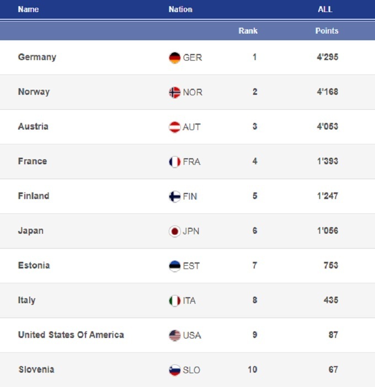Screen dimensions: 375x387
Task: Click the Norway flag icon
Action: 175,93
